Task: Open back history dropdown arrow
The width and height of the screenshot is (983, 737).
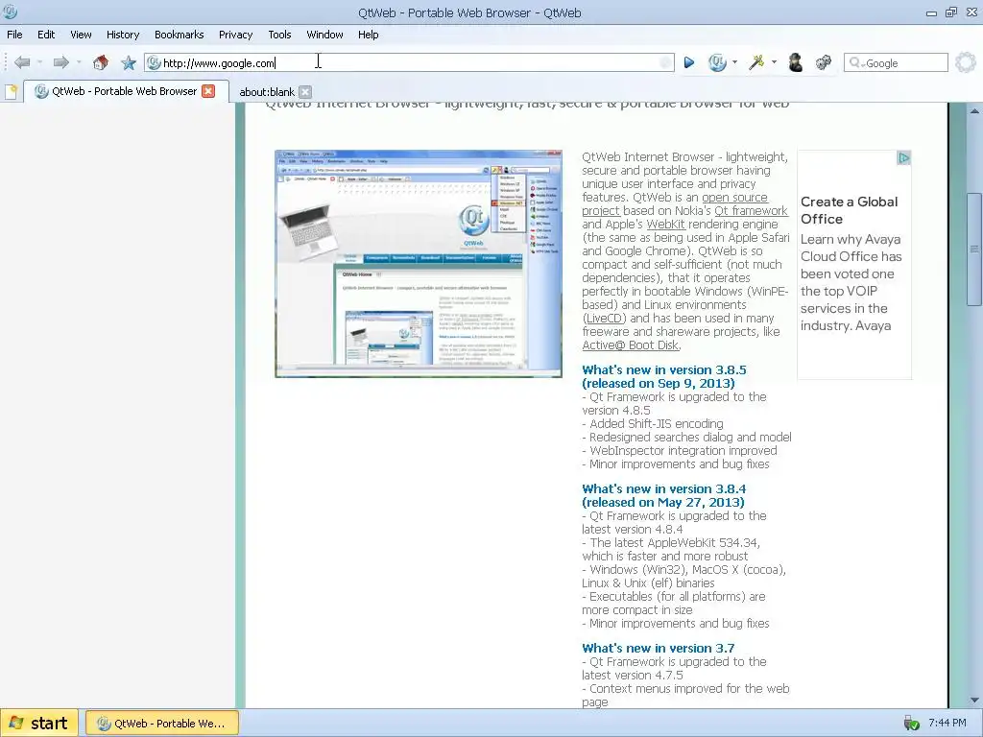Action: 38,62
